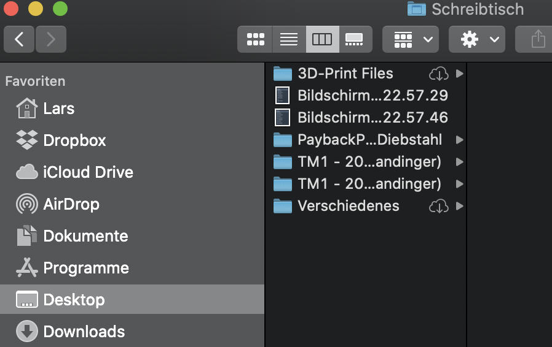Expand the 3D-Print Files folder arrow
The width and height of the screenshot is (552, 347).
pos(459,74)
